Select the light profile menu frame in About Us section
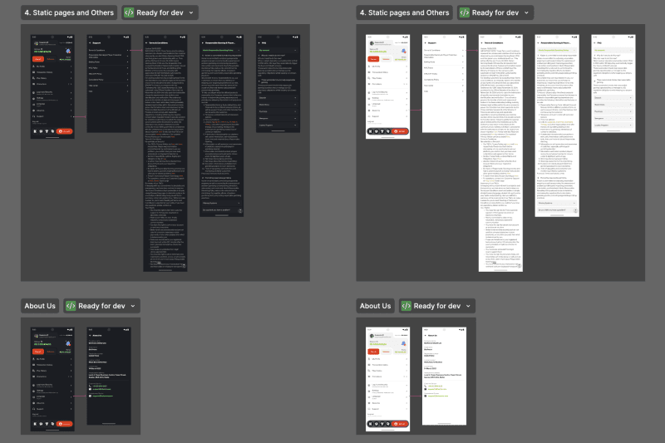This screenshot has width=665, height=443. [388, 379]
